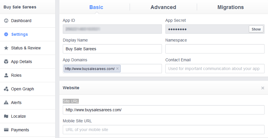Image resolution: width=268 pixels, height=138 pixels.
Task: Click the highlighted Site URL label
Action: 71,101
